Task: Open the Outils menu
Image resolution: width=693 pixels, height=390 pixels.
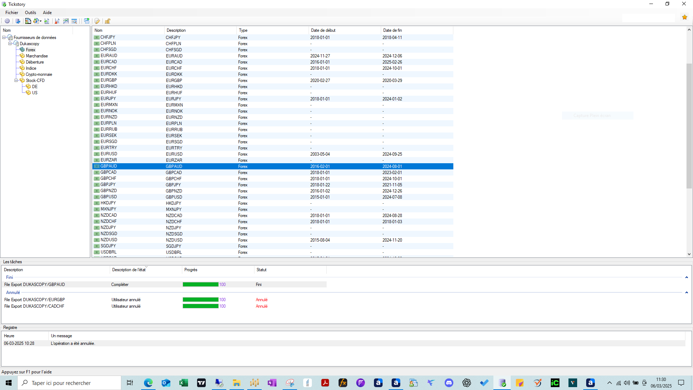Action: [x=30, y=13]
